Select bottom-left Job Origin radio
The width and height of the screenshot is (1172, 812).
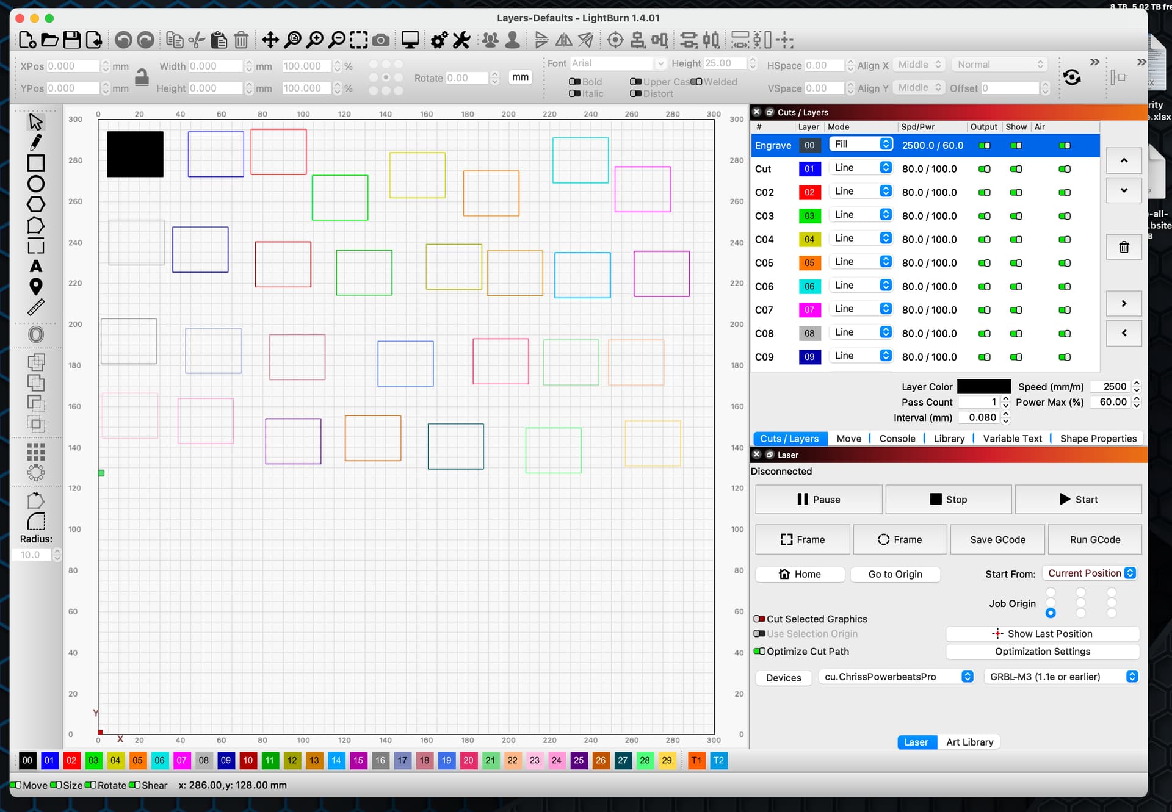pos(1051,613)
